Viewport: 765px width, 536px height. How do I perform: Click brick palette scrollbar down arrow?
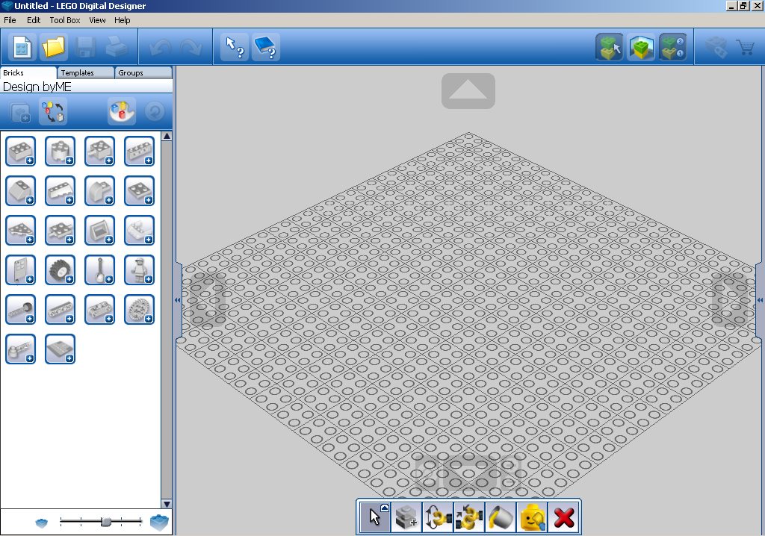click(x=167, y=504)
